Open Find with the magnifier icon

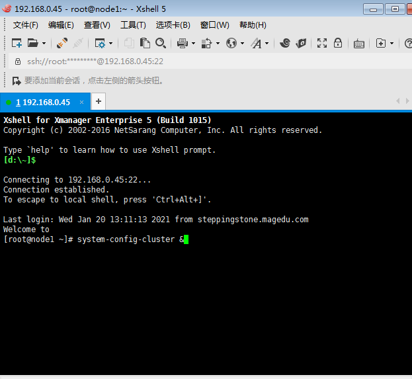pos(161,43)
